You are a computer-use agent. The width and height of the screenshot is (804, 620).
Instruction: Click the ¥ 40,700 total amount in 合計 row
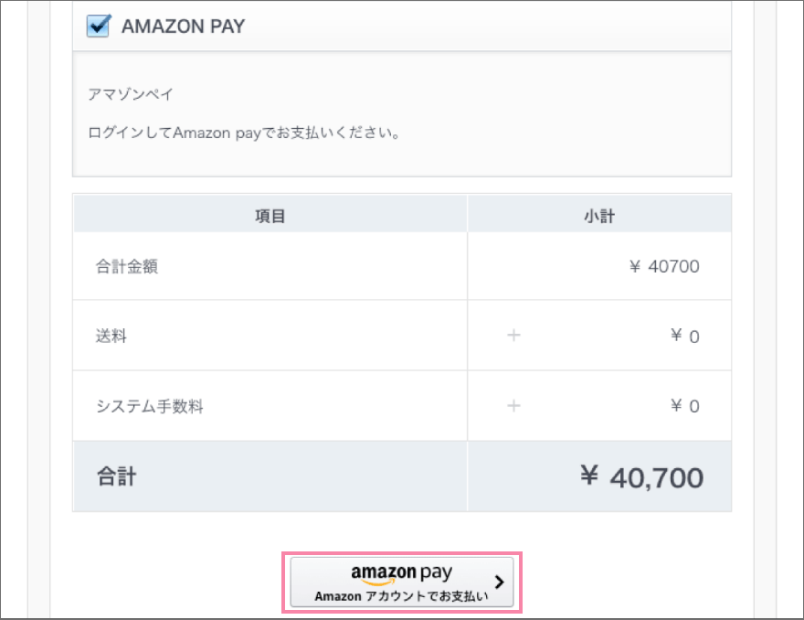click(647, 476)
